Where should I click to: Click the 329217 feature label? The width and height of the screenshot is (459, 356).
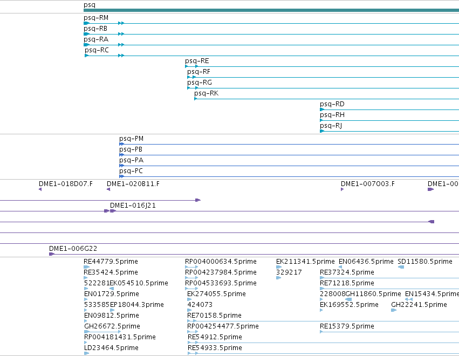coord(289,272)
